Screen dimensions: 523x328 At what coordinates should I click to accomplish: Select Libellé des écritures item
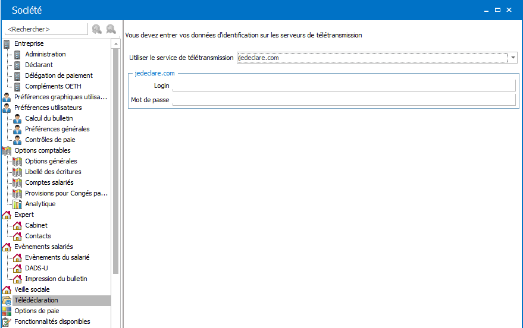(x=54, y=172)
